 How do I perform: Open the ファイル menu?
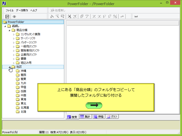[9, 10]
